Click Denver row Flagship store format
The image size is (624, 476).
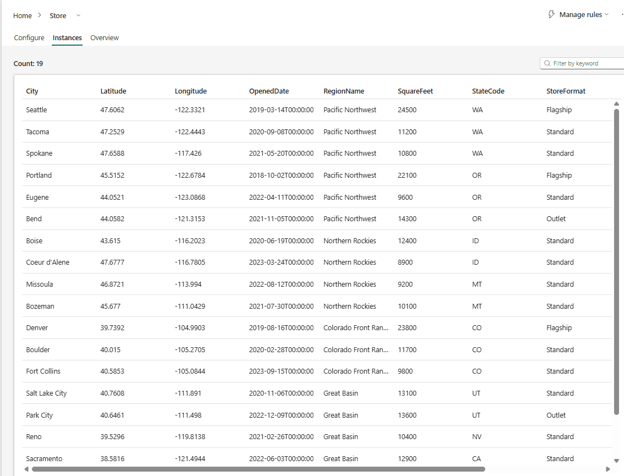tap(559, 327)
